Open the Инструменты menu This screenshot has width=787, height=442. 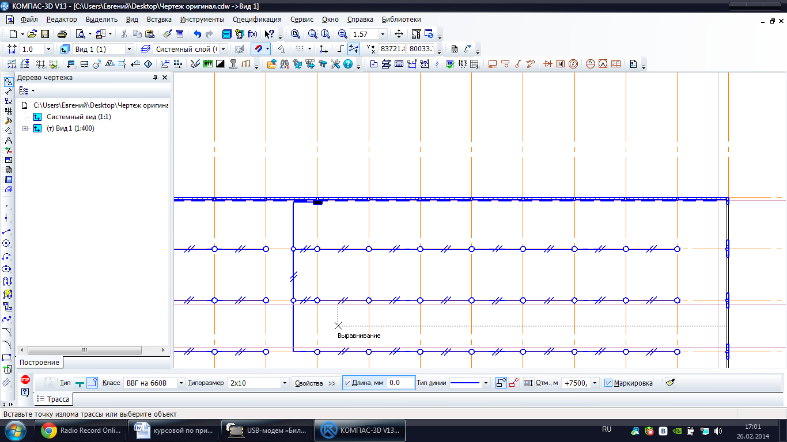coord(202,20)
